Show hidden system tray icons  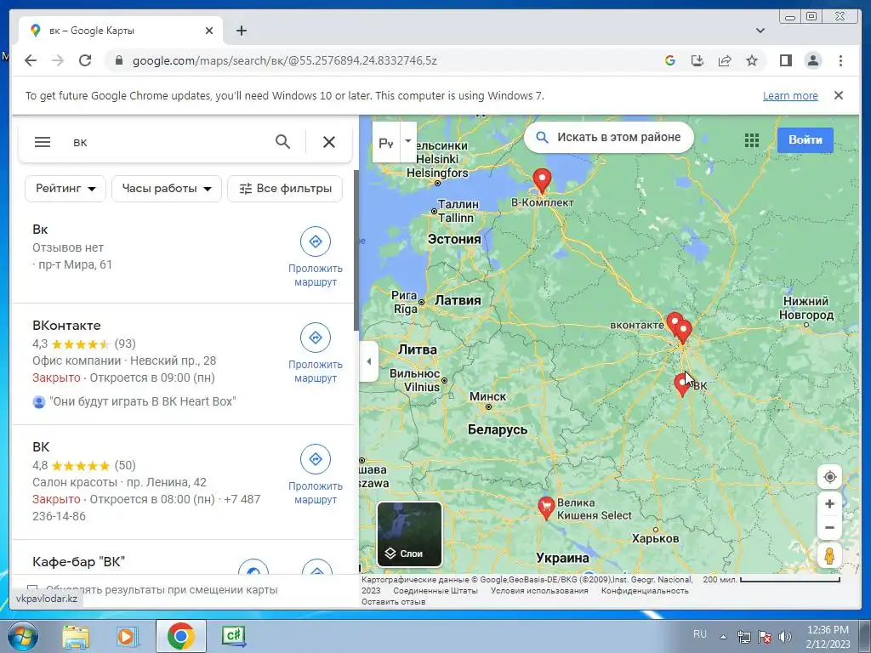(x=723, y=637)
